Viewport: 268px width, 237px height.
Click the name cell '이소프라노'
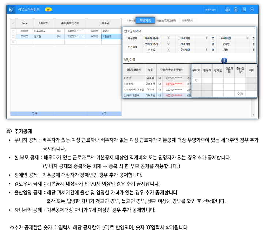[x=43, y=31]
